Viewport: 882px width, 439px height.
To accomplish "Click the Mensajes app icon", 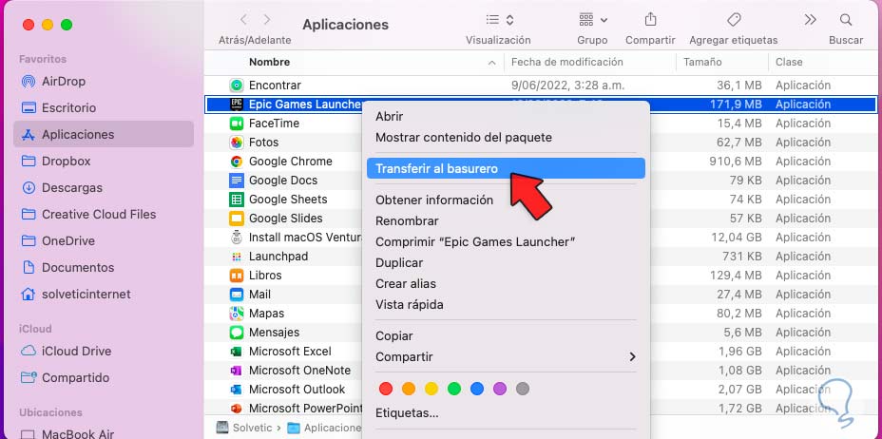I will coord(237,333).
